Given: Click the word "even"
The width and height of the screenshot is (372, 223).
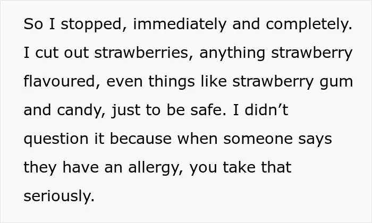Looking at the screenshot, I should click(124, 82).
